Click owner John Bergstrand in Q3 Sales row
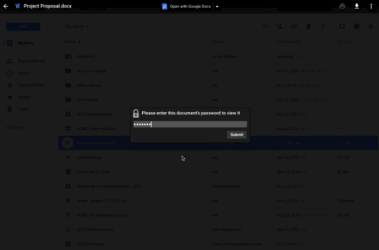The width and height of the screenshot is (379, 250). coord(226,229)
